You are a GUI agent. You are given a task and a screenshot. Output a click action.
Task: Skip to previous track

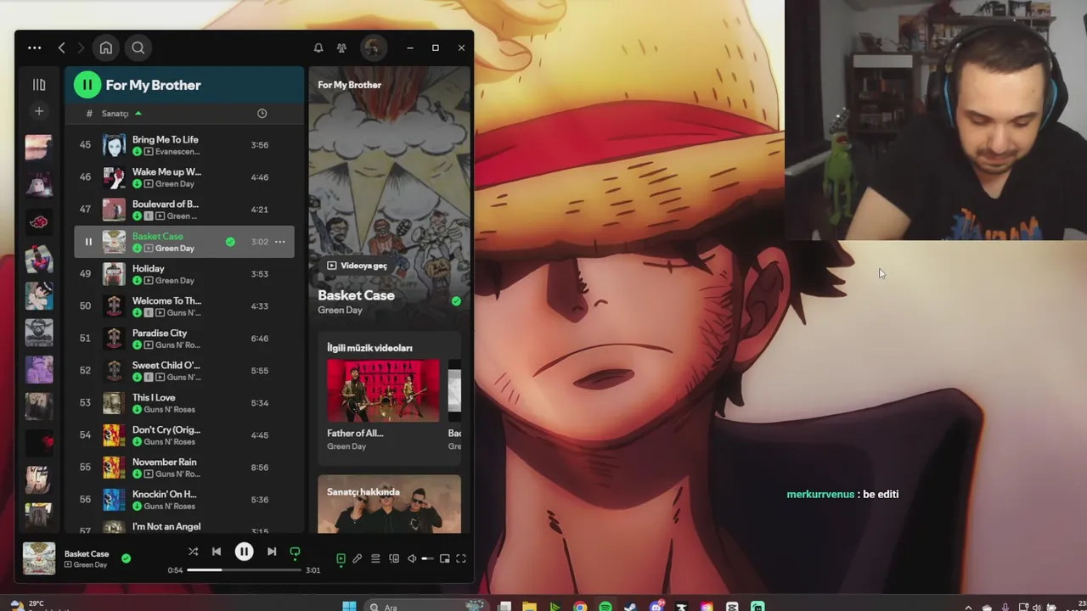click(217, 552)
